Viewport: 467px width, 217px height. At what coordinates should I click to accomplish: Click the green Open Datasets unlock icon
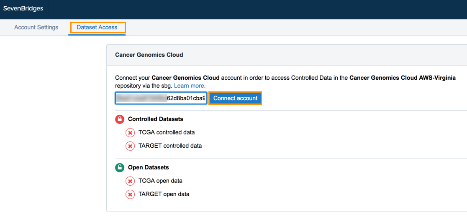120,168
